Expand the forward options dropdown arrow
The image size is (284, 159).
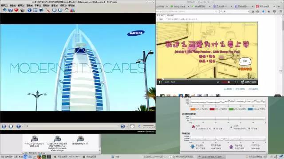[127, 126]
